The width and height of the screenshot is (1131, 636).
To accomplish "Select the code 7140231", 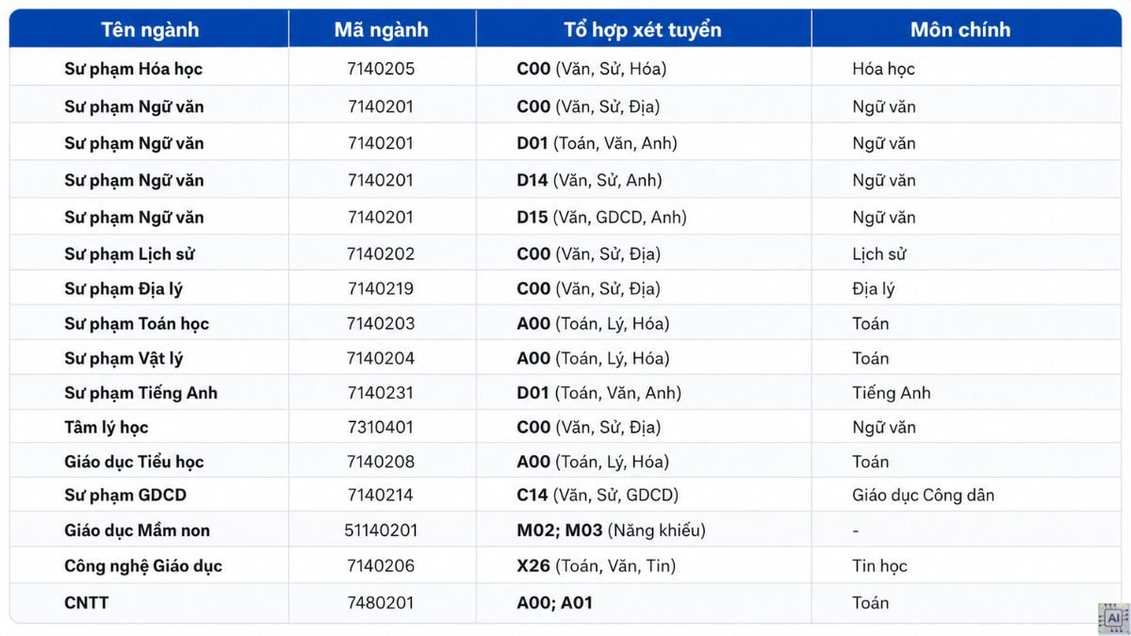I will pos(381,393).
